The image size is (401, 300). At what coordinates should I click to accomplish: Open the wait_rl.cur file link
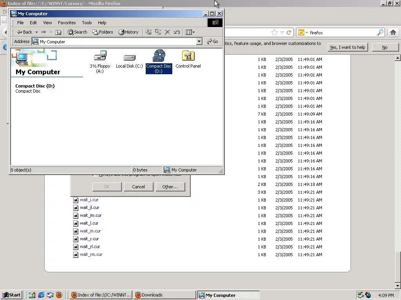[x=90, y=247]
